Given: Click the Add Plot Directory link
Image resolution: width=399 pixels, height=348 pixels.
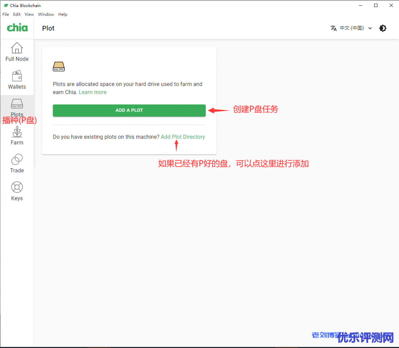Looking at the screenshot, I should pos(183,137).
